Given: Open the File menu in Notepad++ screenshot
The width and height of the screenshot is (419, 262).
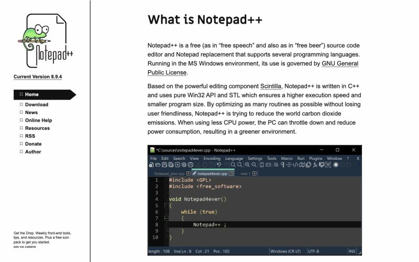Looking at the screenshot, I should (153, 158).
